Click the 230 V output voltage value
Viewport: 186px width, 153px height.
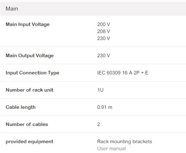[104, 55]
